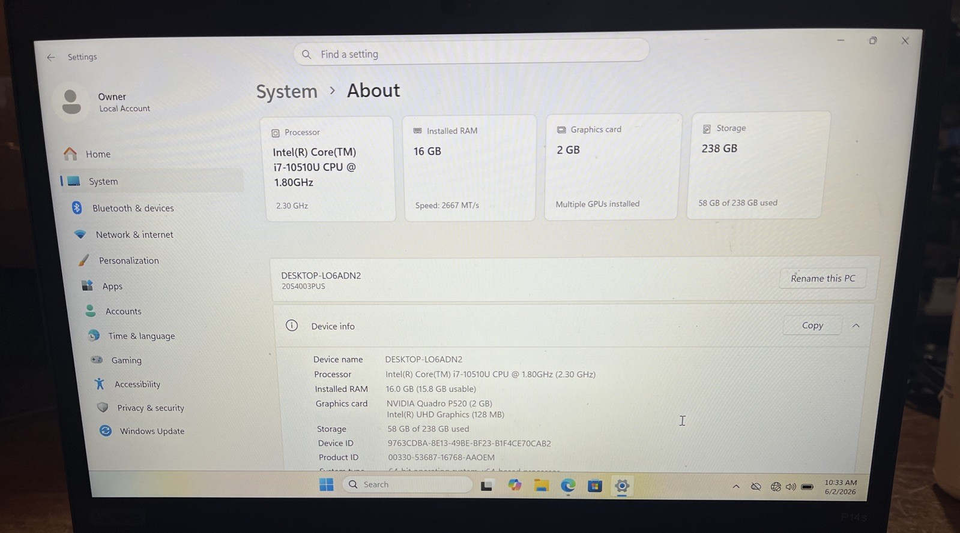Open the volume control in system tray
This screenshot has height=533, width=960.
click(791, 487)
